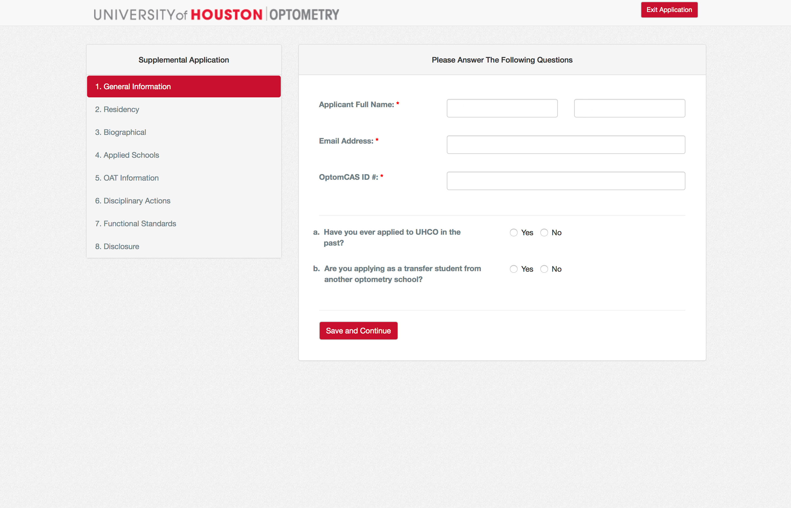
Task: Click into the Email Address field
Action: tap(565, 144)
